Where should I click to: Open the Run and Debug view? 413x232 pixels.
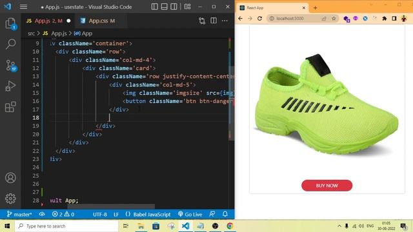pyautogui.click(x=10, y=86)
